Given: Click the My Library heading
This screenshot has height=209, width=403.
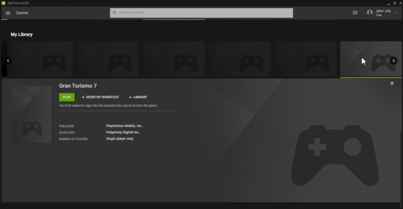Looking at the screenshot, I should (x=22, y=34).
